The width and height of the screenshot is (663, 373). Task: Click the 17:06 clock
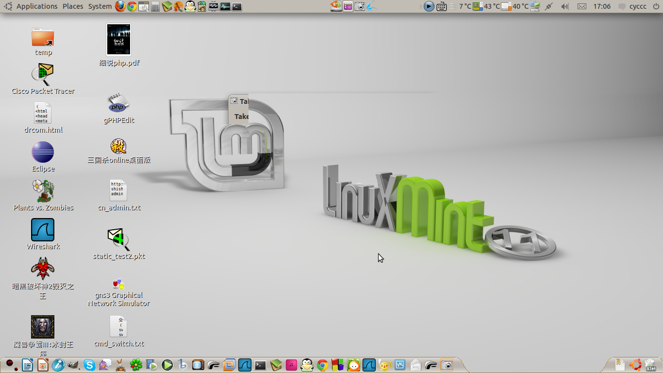[602, 6]
